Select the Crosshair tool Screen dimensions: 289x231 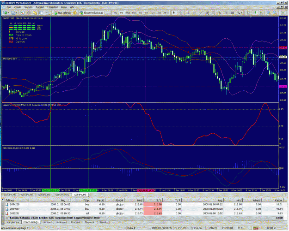pyautogui.click(x=180, y=13)
